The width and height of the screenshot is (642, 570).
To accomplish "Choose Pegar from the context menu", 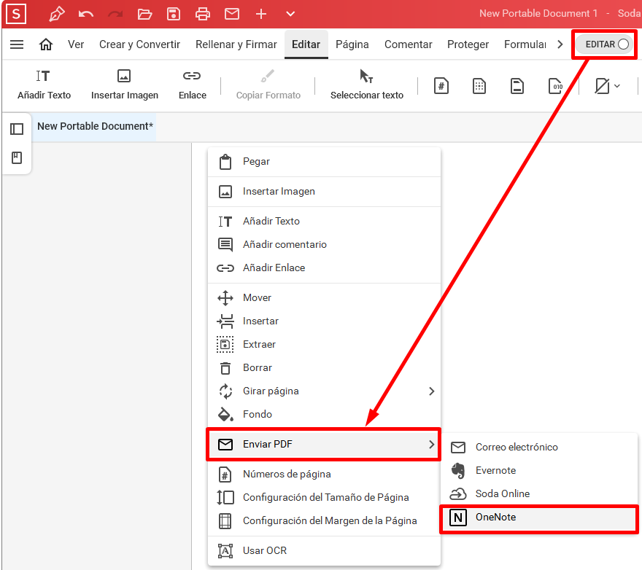I will pos(324,162).
